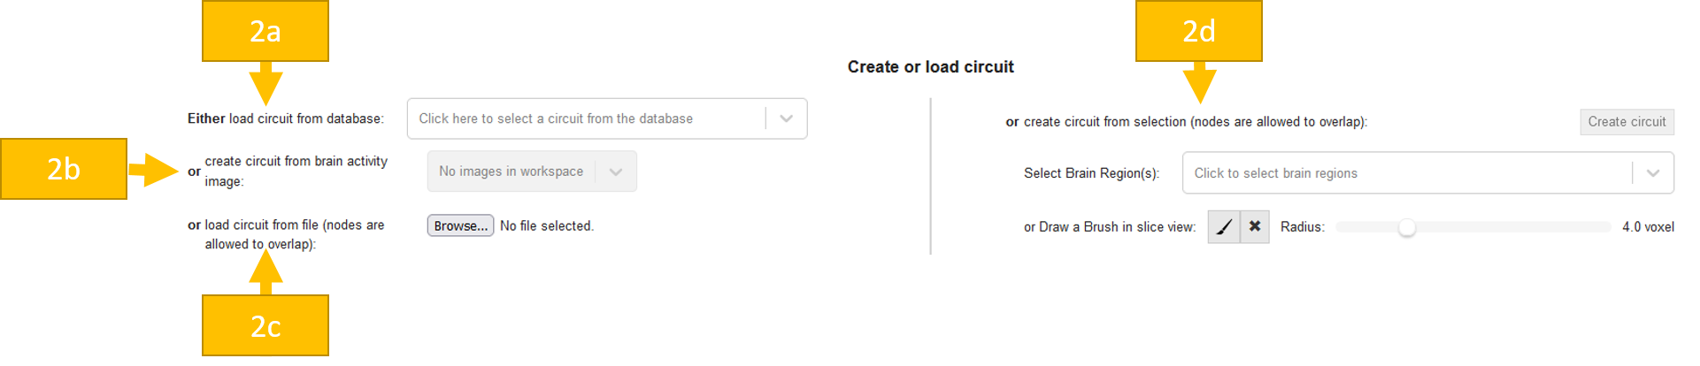Image resolution: width=1700 pixels, height=366 pixels.
Task: Open the 'No images in workspace' dropdown
Action: 512,172
